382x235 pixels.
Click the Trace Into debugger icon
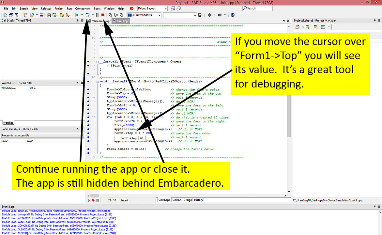[x=110, y=15]
